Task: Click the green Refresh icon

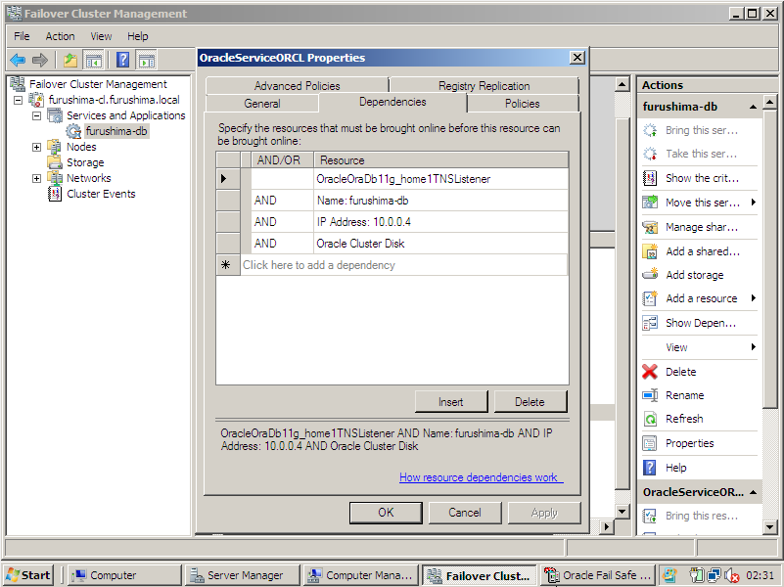Action: tap(650, 419)
